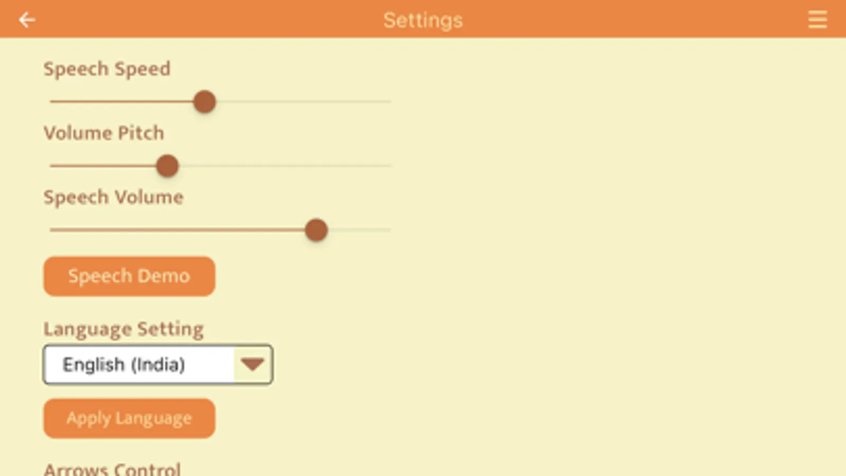Image resolution: width=846 pixels, height=476 pixels.
Task: Open the English (India) language dropdown
Action: click(x=139, y=364)
